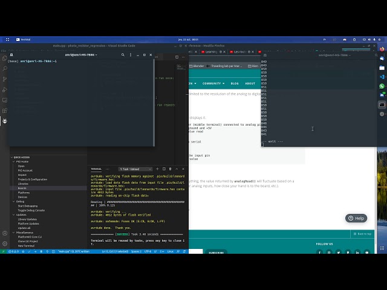Expand COMMUNITY menu on Arduino site

click(213, 83)
